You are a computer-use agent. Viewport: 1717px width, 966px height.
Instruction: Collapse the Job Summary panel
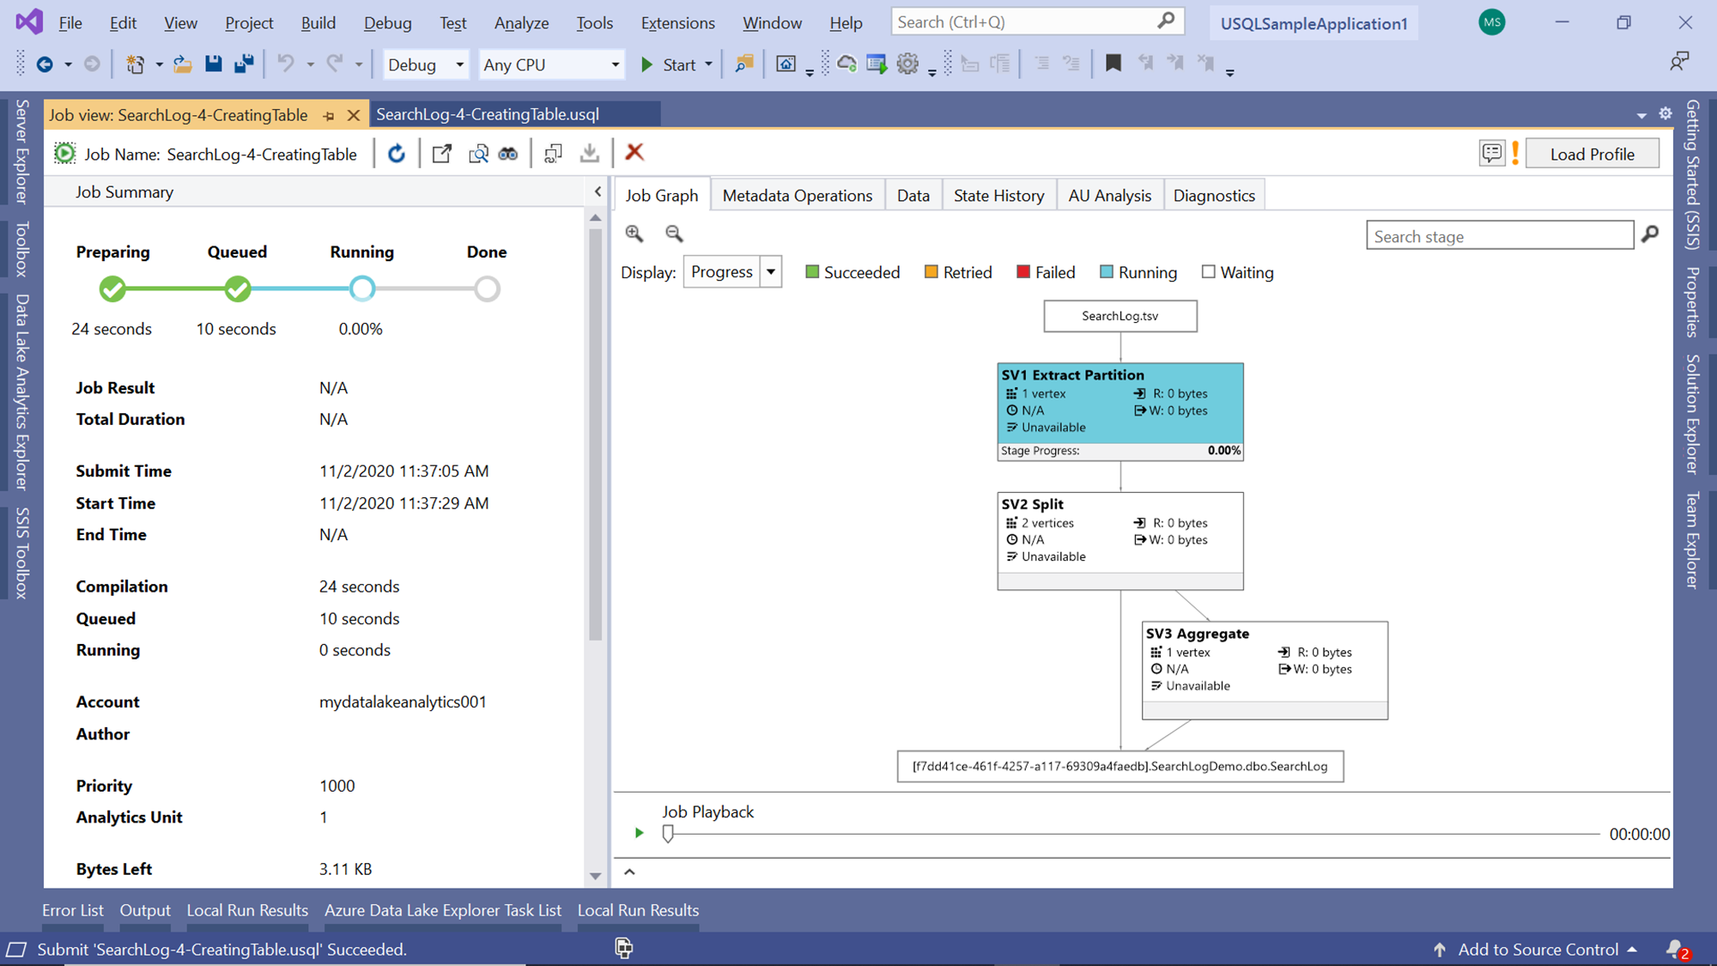598,191
